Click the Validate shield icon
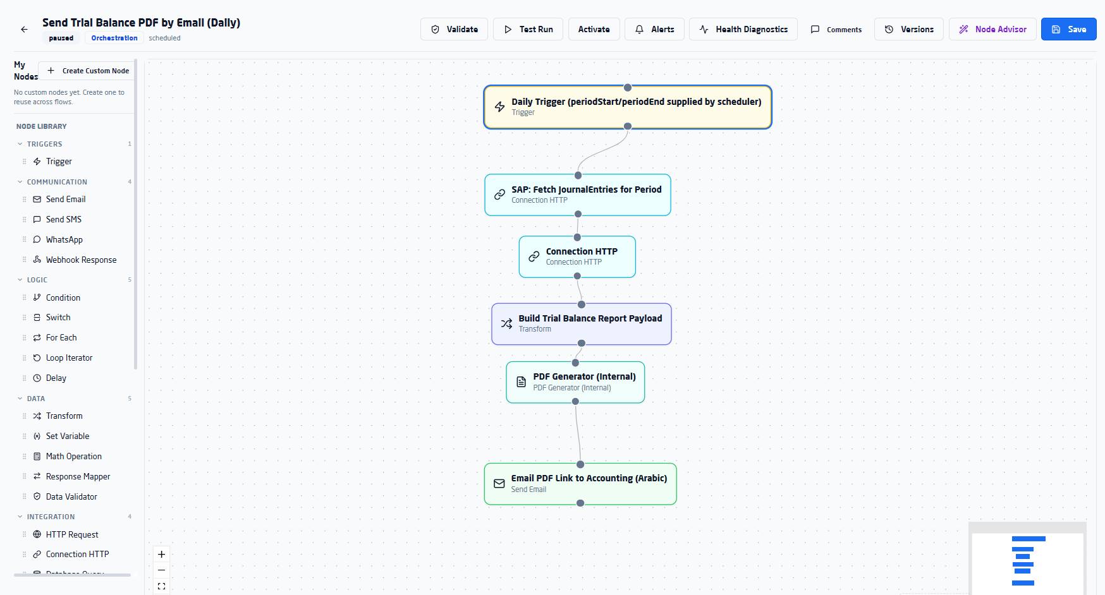The height and width of the screenshot is (595, 1105). point(435,30)
